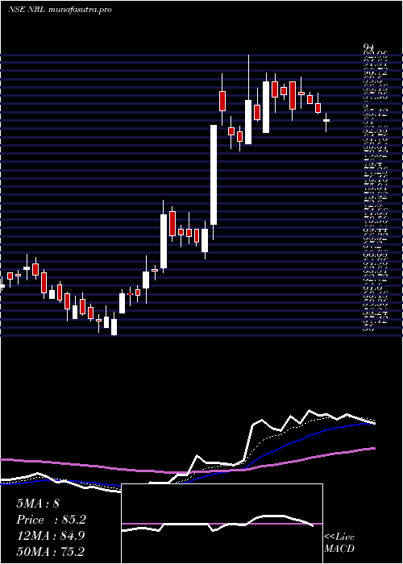Click the '<<Live MACD' label
403x564 pixels.
click(x=339, y=543)
